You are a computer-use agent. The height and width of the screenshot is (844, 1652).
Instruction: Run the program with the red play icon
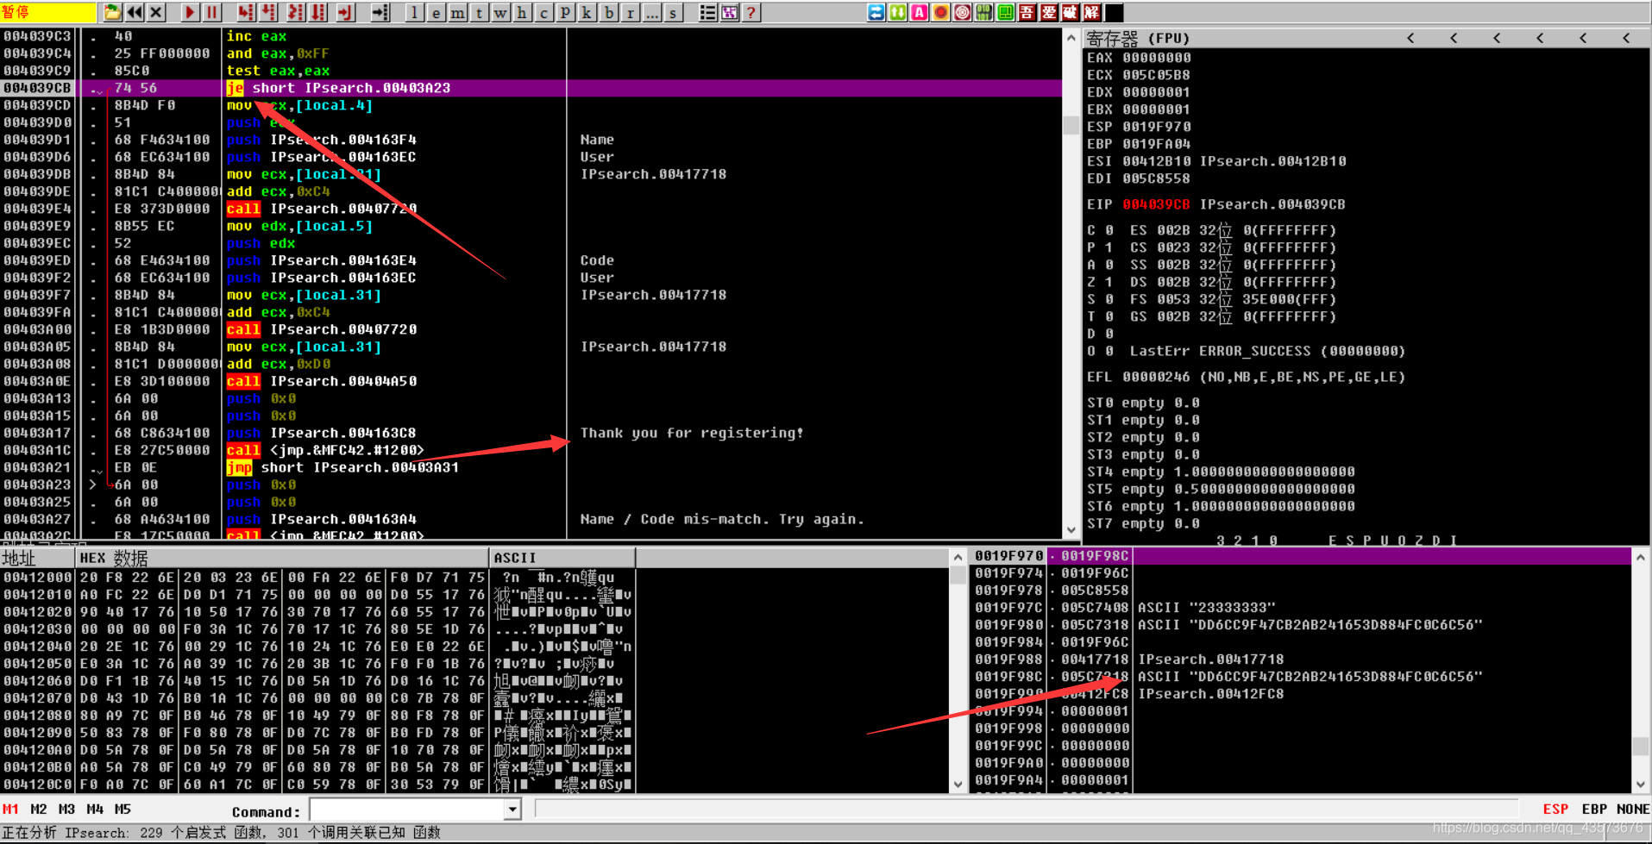pyautogui.click(x=190, y=12)
